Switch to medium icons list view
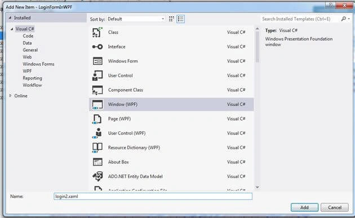Viewport: 355px width, 218px height. [x=180, y=19]
